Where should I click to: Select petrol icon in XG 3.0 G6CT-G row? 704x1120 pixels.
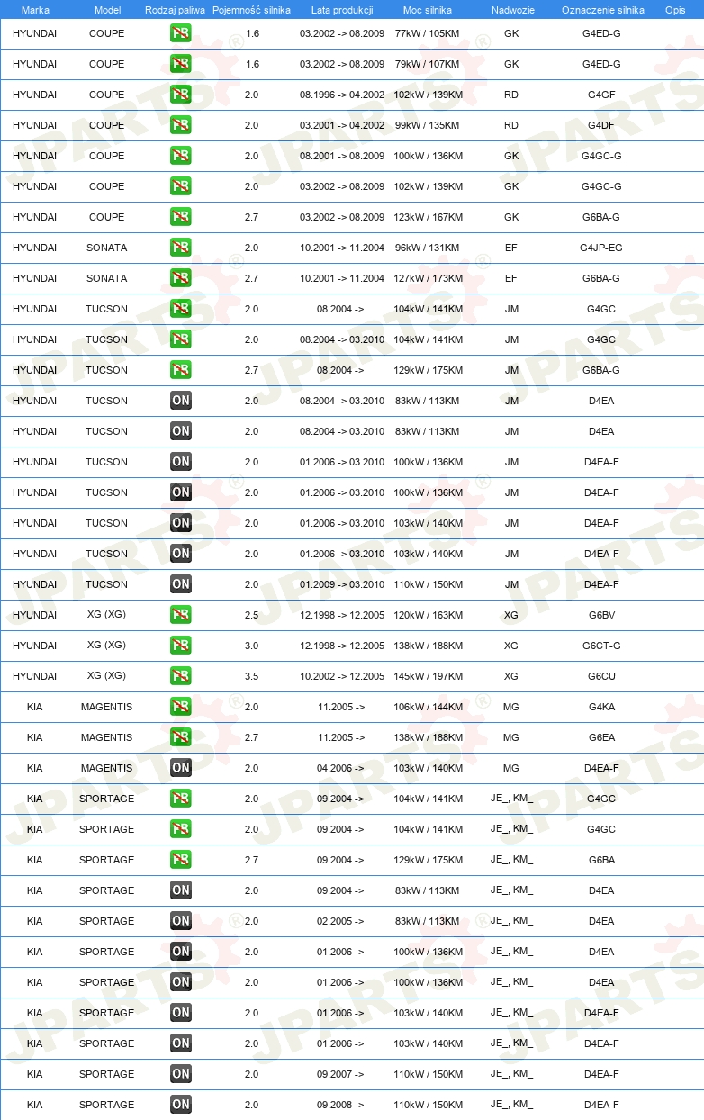pyautogui.click(x=181, y=646)
